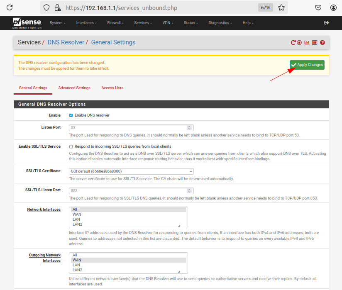Bookmark this page with the star icon

tap(281, 7)
